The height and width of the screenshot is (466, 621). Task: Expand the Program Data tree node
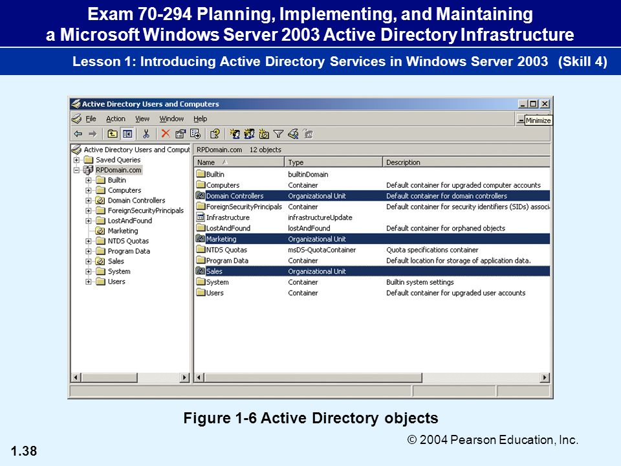pos(89,251)
